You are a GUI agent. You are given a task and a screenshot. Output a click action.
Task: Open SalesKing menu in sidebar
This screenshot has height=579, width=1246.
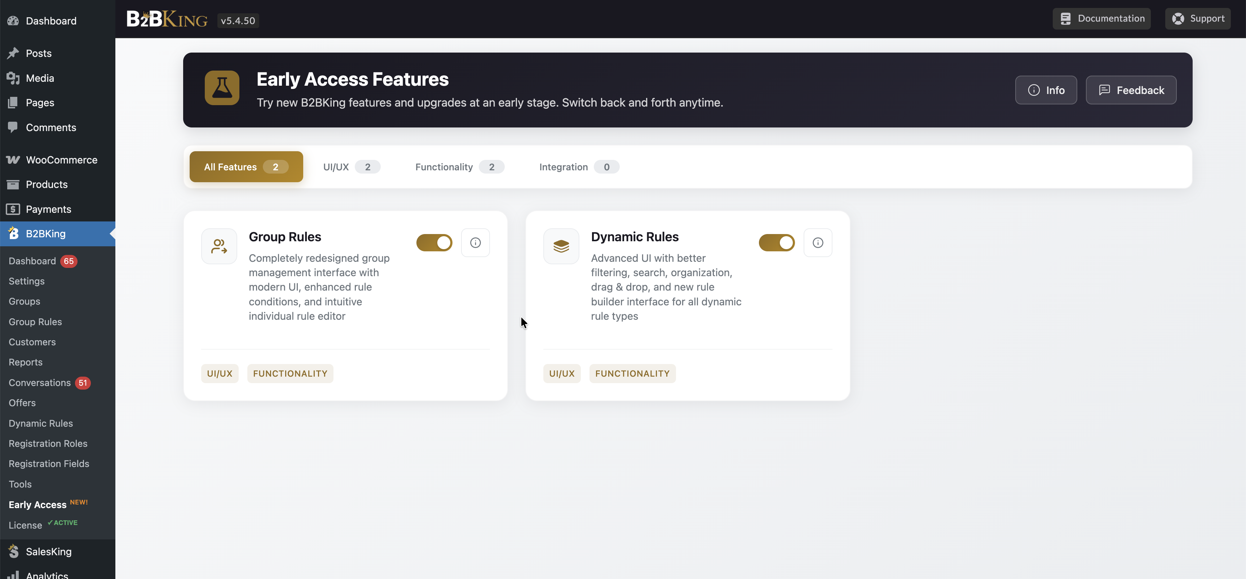pos(48,552)
